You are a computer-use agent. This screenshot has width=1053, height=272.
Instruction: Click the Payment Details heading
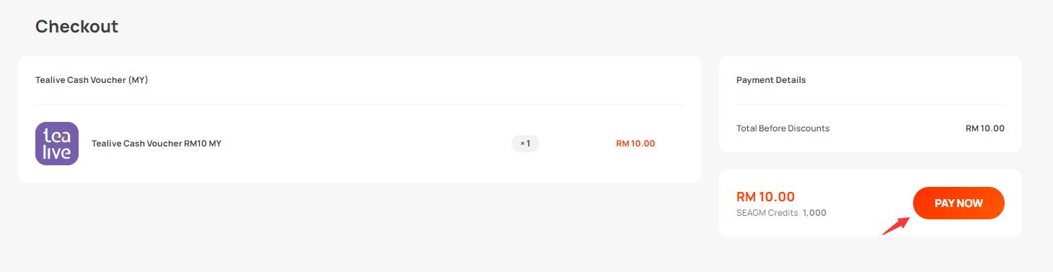pyautogui.click(x=771, y=80)
